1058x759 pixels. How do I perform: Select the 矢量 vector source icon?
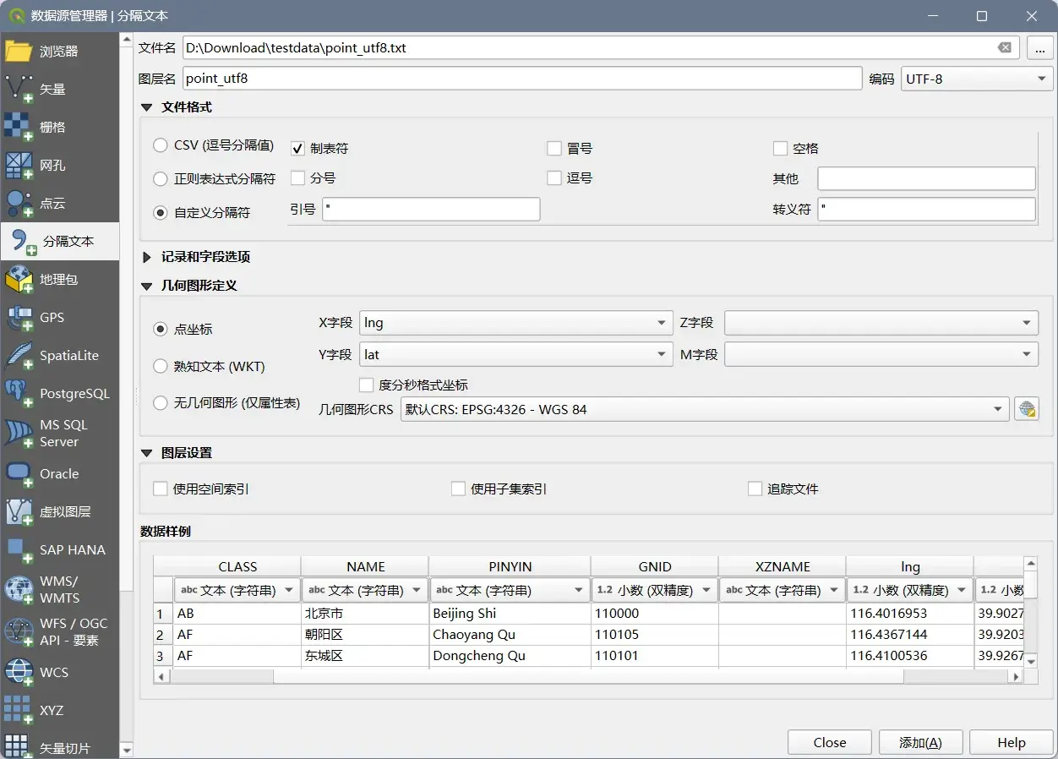19,89
